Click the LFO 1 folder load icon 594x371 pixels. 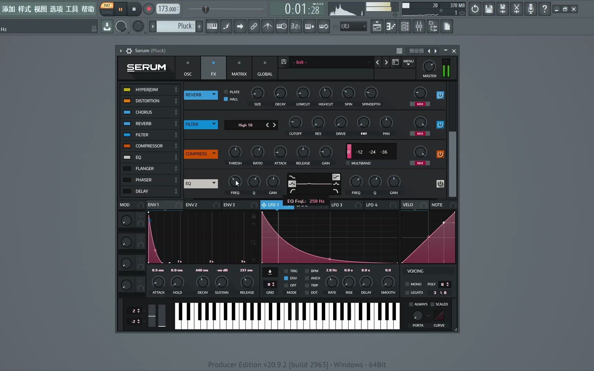[270, 272]
